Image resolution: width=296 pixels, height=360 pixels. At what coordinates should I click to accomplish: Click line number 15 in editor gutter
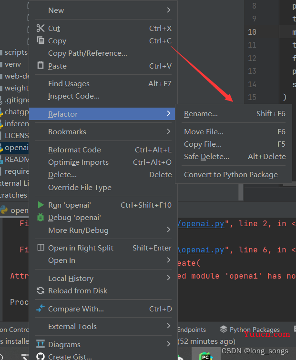point(252,97)
